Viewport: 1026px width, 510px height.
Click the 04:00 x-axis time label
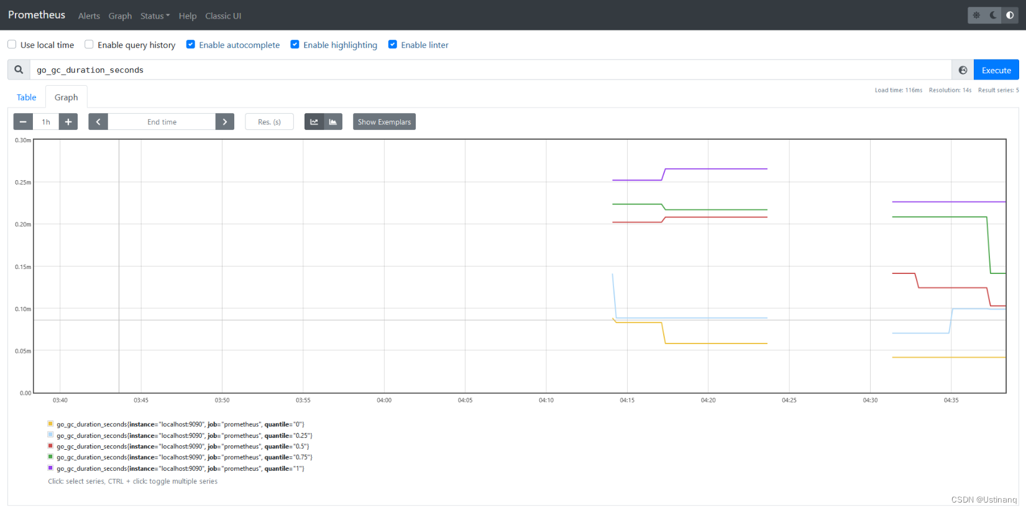[x=384, y=400]
